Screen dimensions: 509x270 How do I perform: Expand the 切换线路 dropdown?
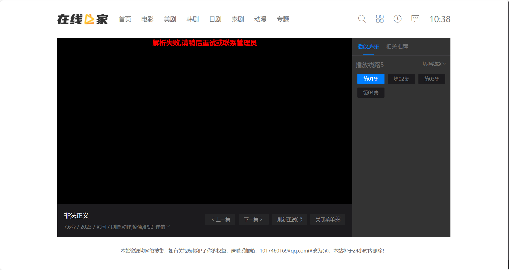point(434,64)
